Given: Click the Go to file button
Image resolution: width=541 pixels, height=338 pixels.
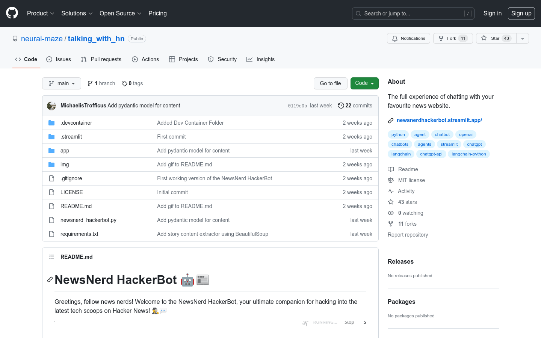Looking at the screenshot, I should pos(330,83).
